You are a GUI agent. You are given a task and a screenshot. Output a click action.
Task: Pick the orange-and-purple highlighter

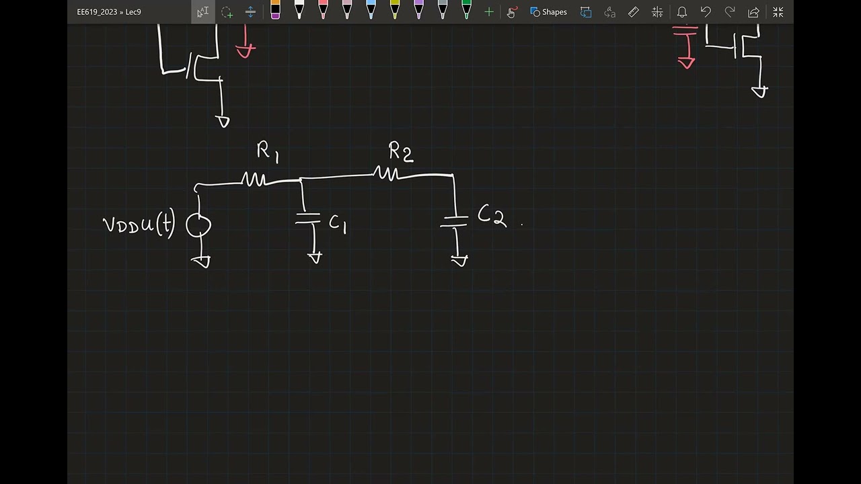pos(275,10)
